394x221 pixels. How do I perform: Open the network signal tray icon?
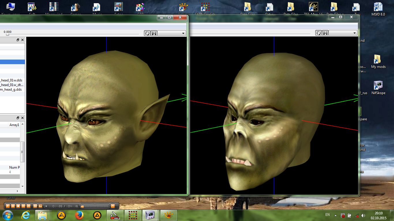coord(357,216)
